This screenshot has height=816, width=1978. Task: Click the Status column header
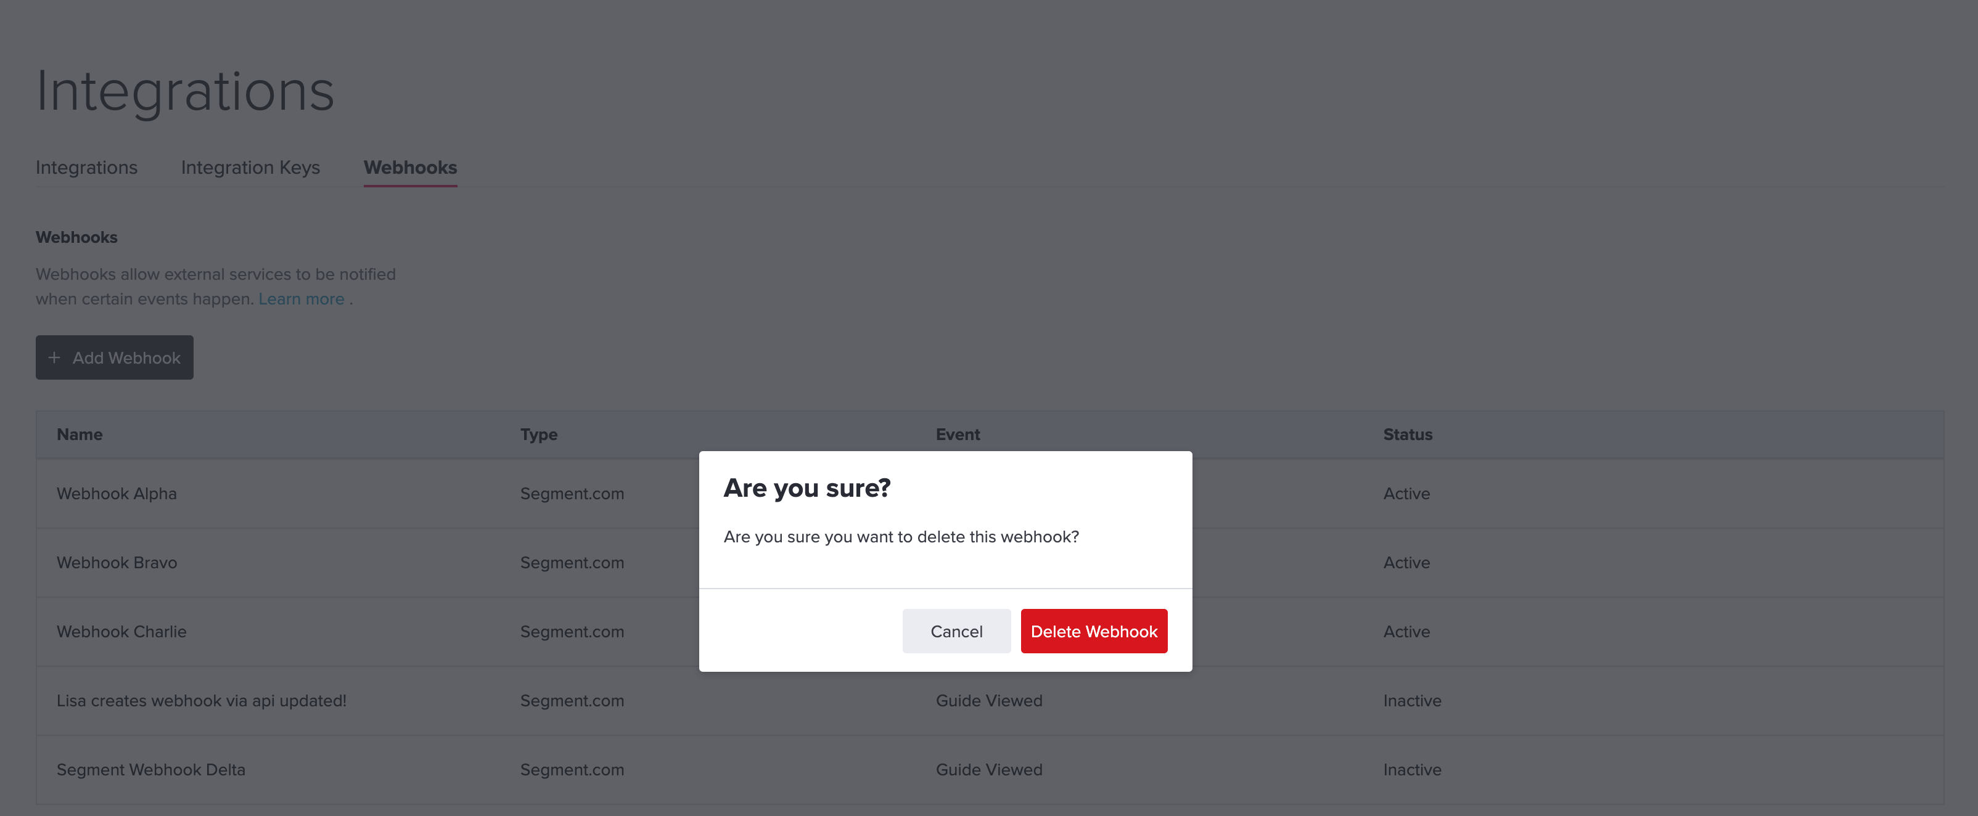pyautogui.click(x=1408, y=435)
